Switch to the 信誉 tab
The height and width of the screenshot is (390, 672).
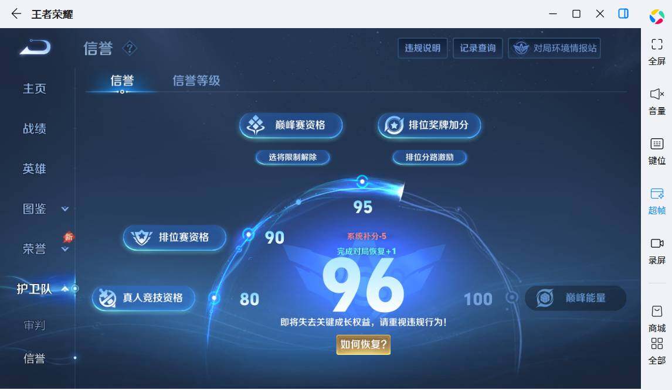(122, 80)
